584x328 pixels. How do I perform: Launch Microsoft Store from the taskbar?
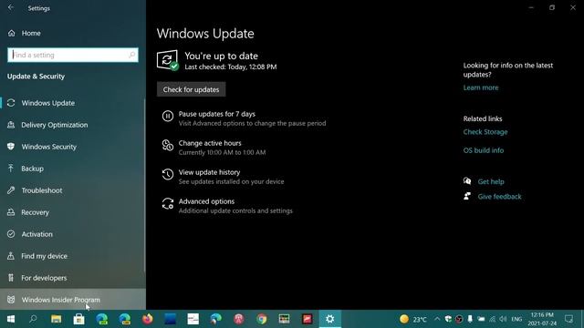(x=79, y=319)
